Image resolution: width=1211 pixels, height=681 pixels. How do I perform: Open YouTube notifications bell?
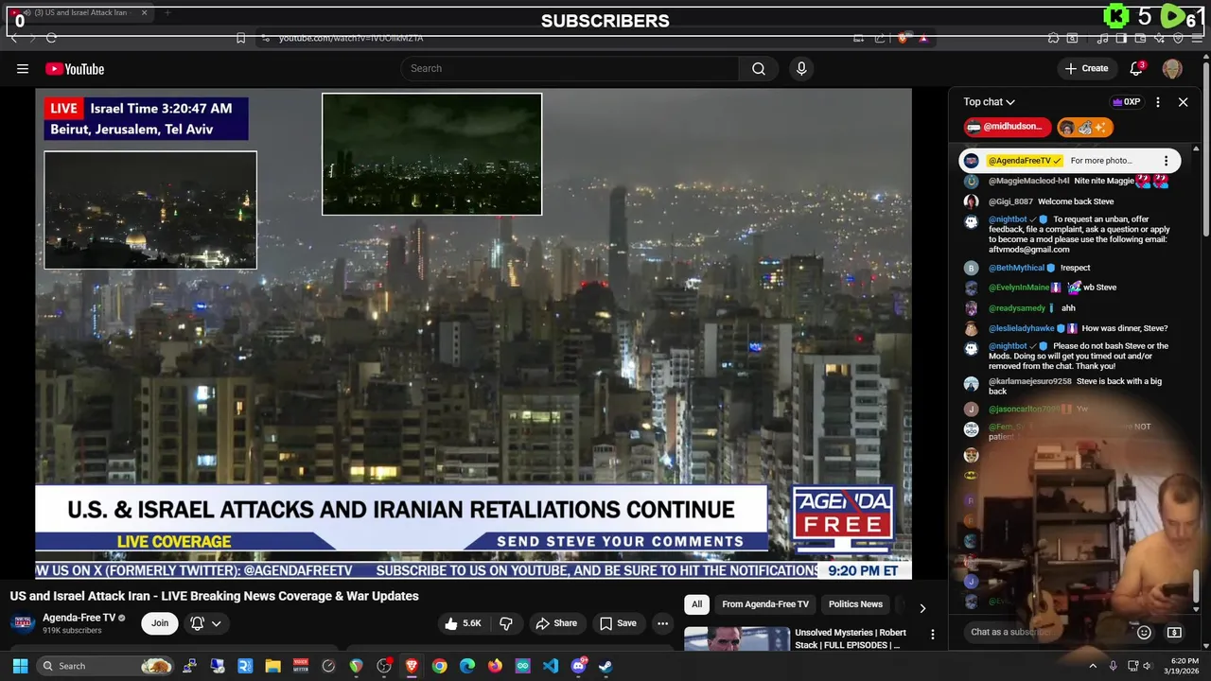point(1136,68)
